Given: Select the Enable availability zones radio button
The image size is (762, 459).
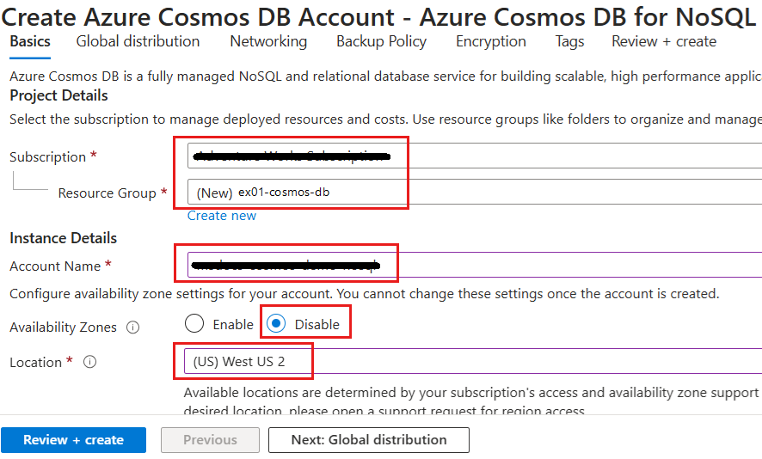Looking at the screenshot, I should pos(194,324).
